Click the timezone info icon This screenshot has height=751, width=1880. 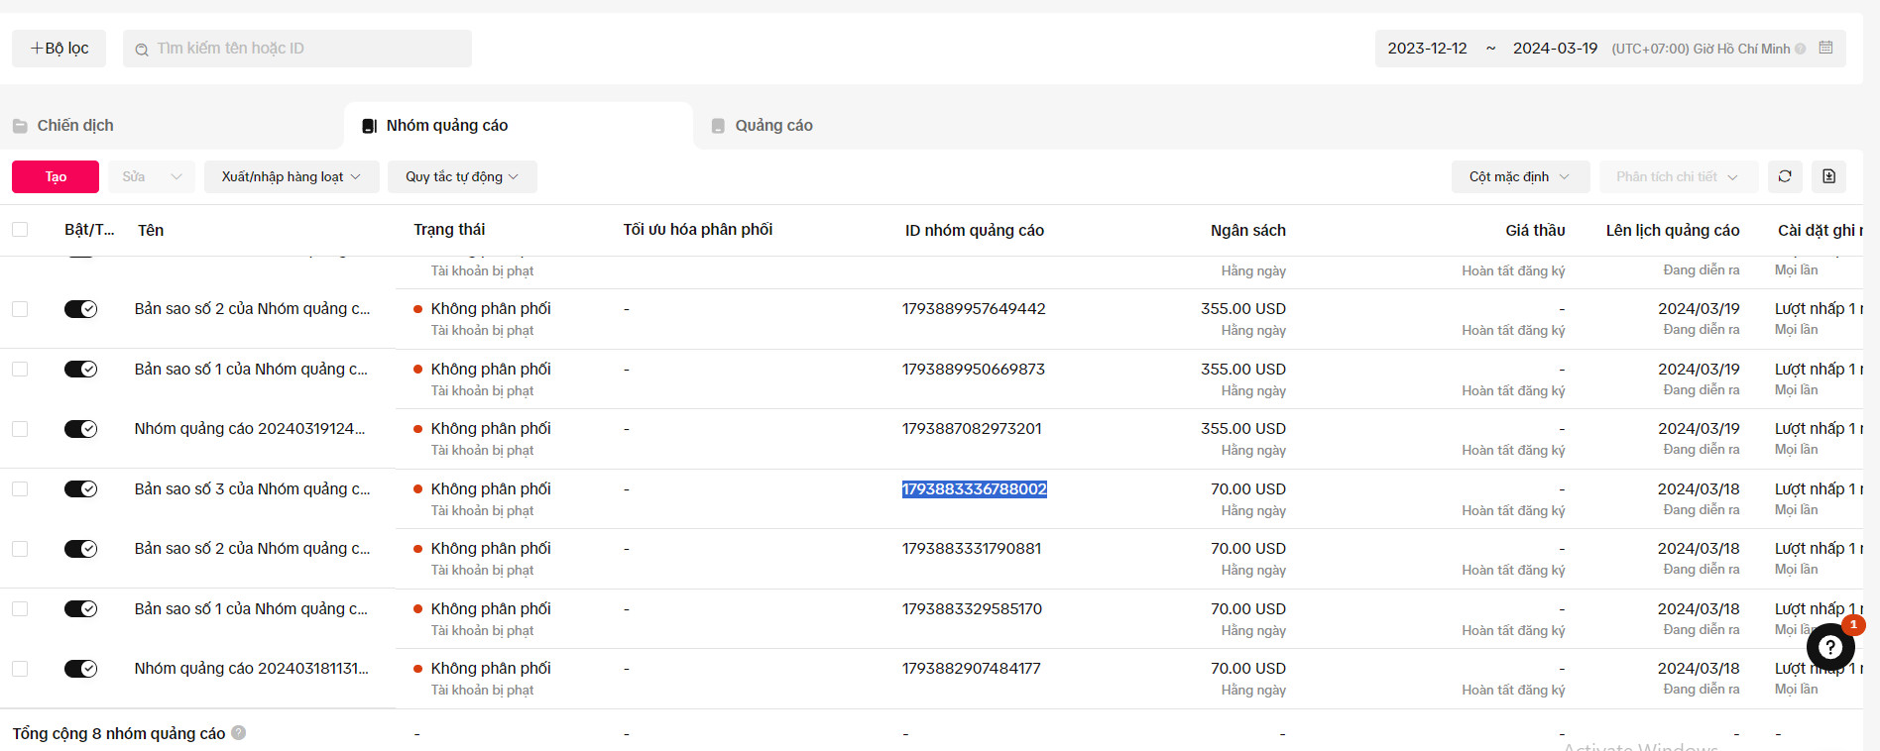[x=1801, y=49]
